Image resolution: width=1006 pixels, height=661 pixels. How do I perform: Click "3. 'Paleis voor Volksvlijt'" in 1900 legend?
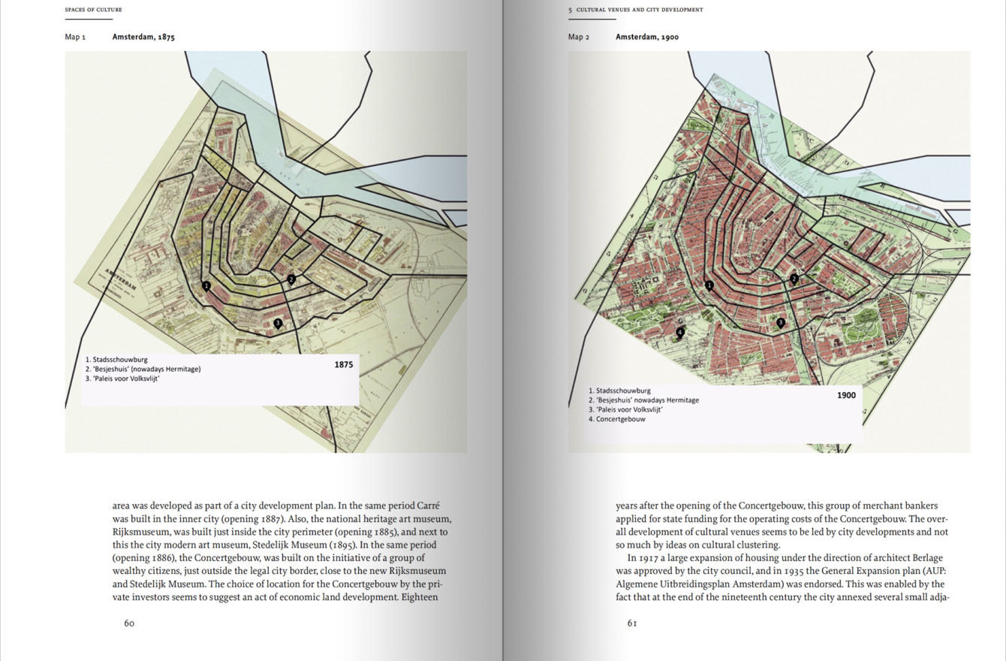[625, 409]
